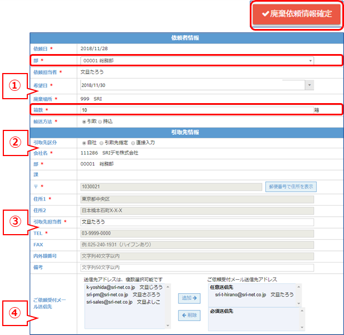The width and height of the screenshot is (344, 335).
Task: Click the postal code field 1030021
Action: click(170, 187)
